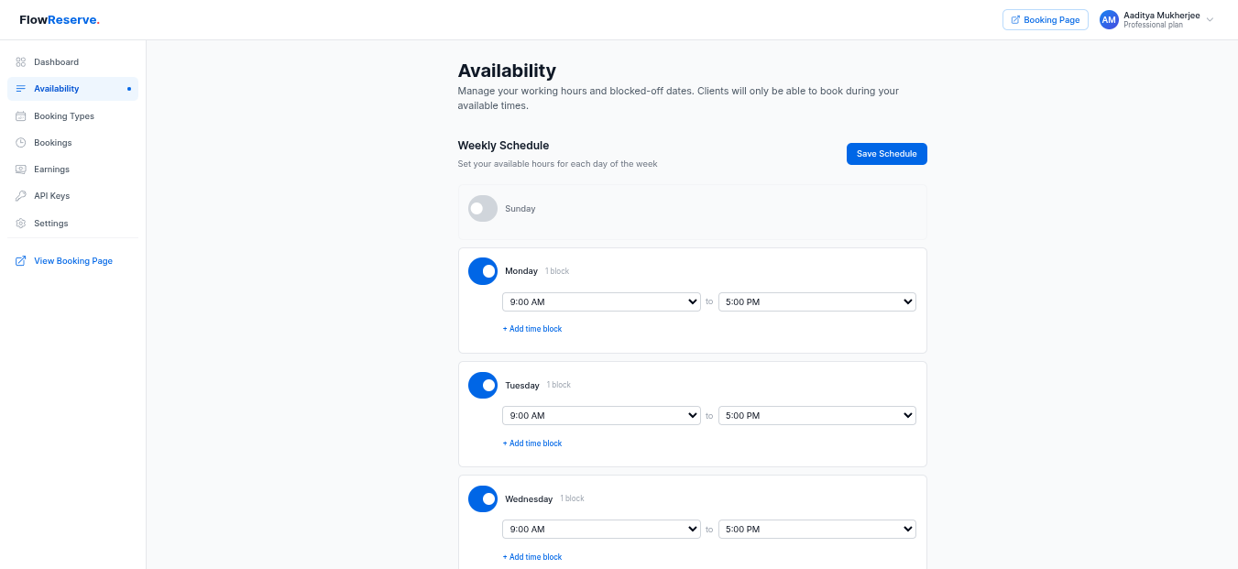Open Monday's start time dropdown
Screen dimensions: 1238x569
pos(601,301)
